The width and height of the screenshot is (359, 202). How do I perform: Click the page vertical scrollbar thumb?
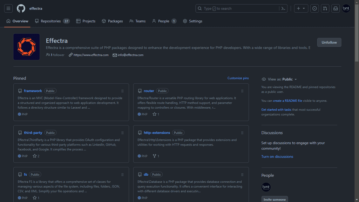(x=357, y=33)
